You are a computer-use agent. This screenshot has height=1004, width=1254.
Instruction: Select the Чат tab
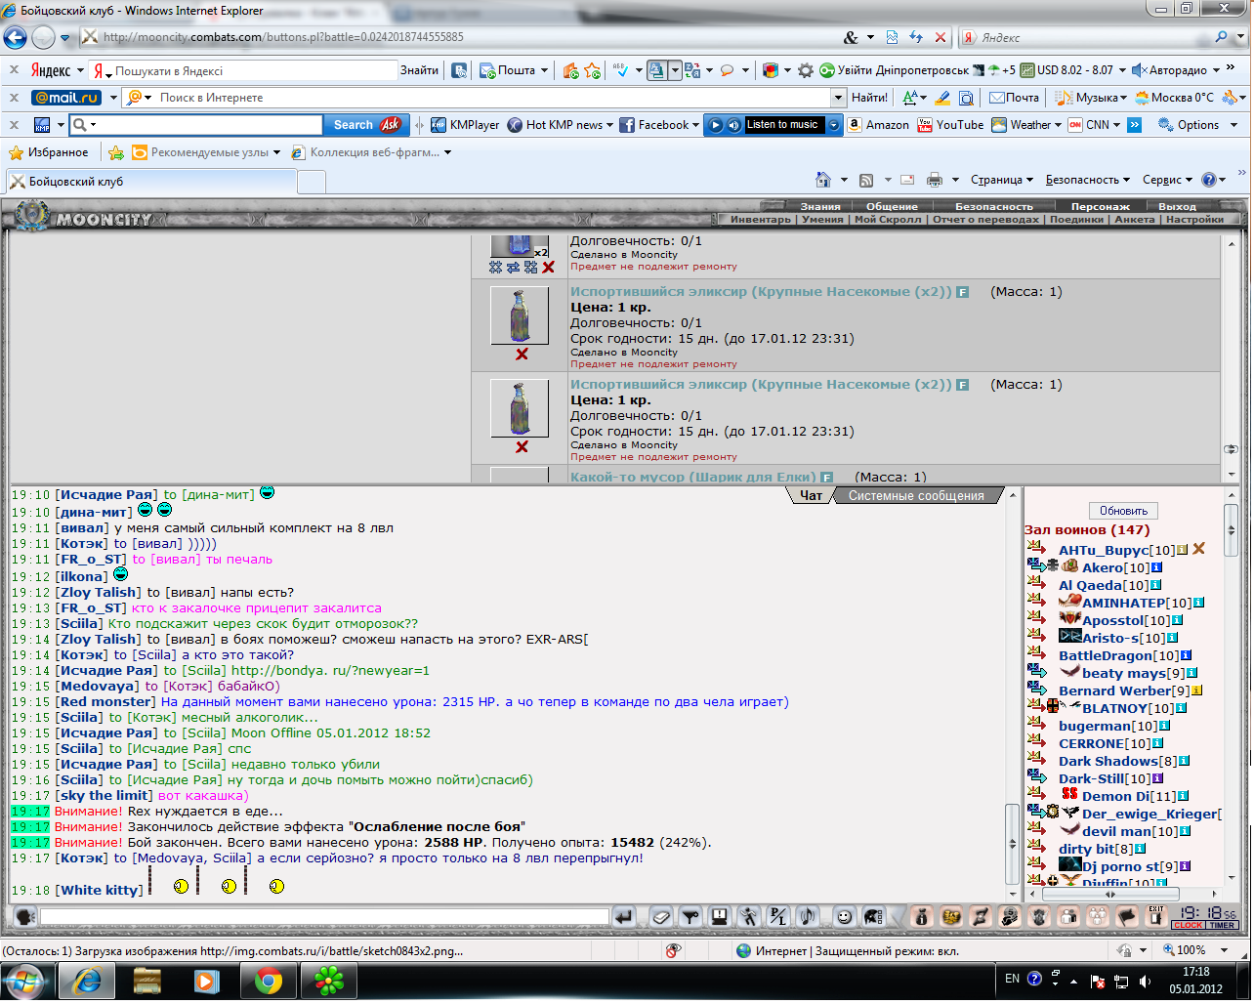[811, 495]
